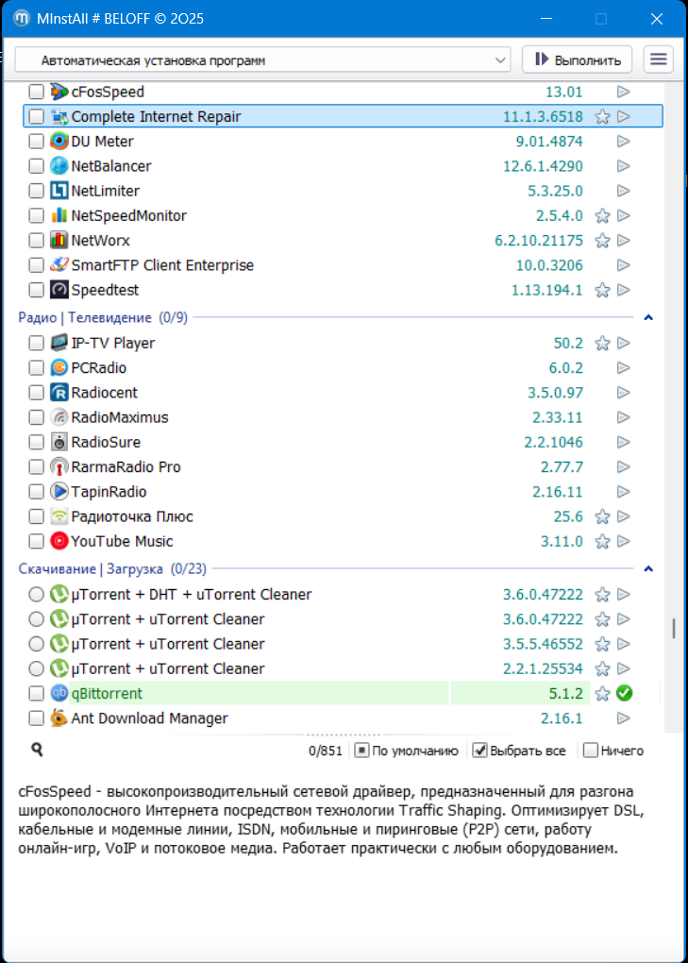Click the star icon next to NetWorx
The height and width of the screenshot is (963, 688).
(x=602, y=241)
